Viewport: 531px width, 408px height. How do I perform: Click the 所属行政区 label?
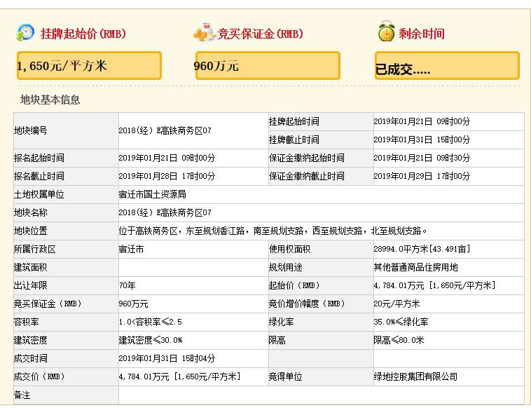34,250
